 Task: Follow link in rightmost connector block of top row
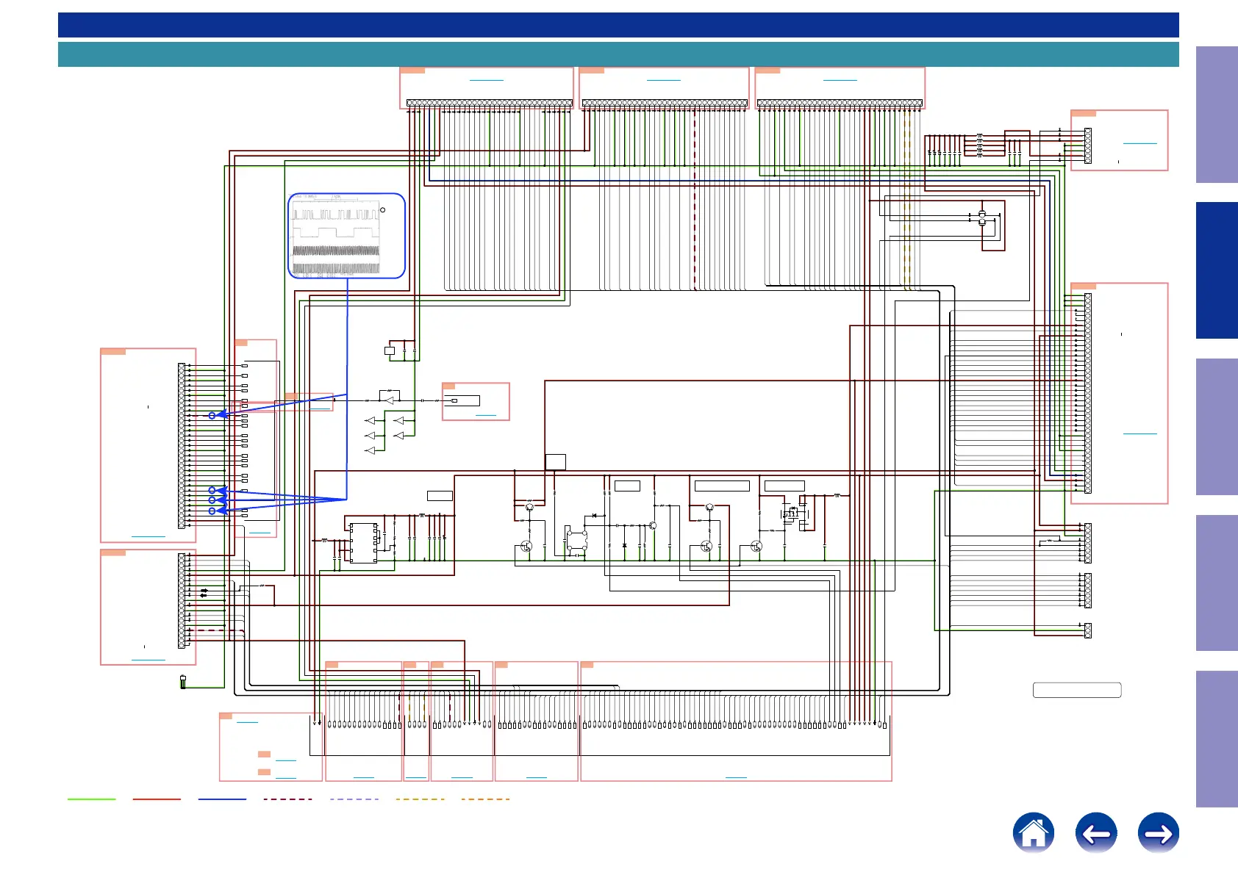click(840, 79)
